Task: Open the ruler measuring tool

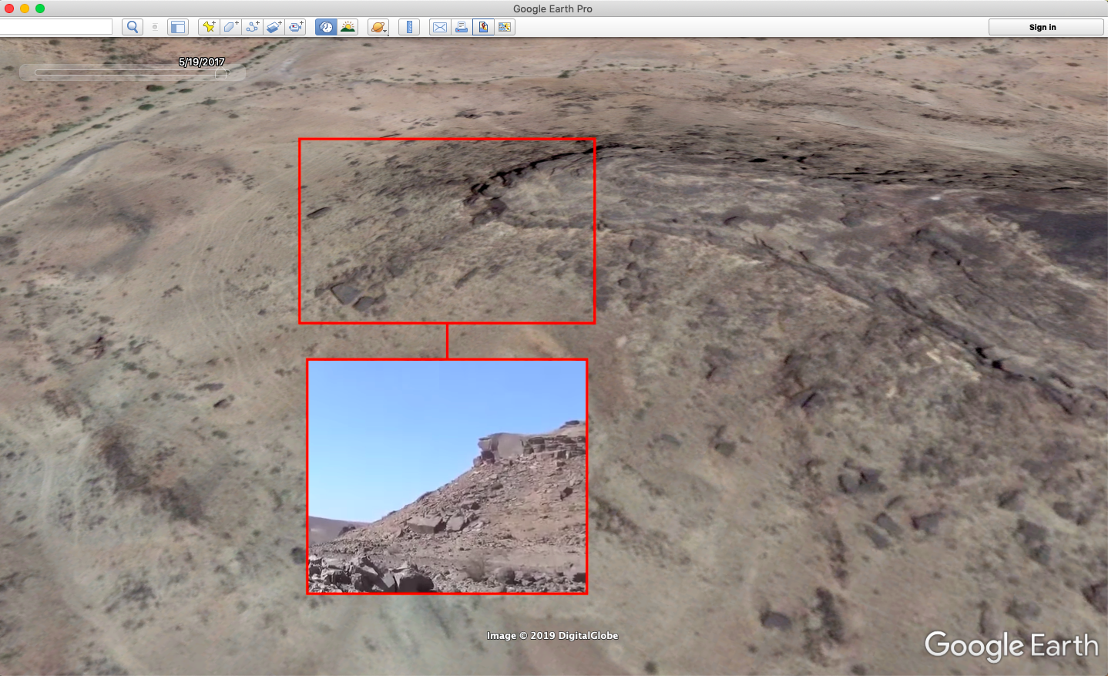Action: coord(409,27)
